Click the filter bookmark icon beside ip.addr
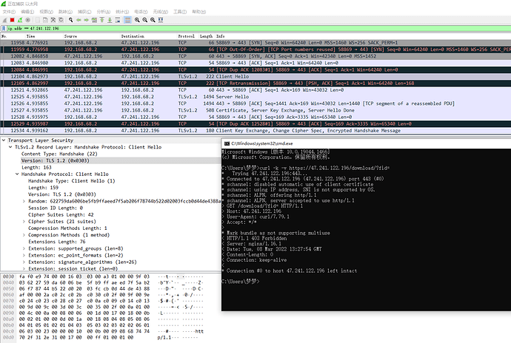511x343 pixels. 4,28
